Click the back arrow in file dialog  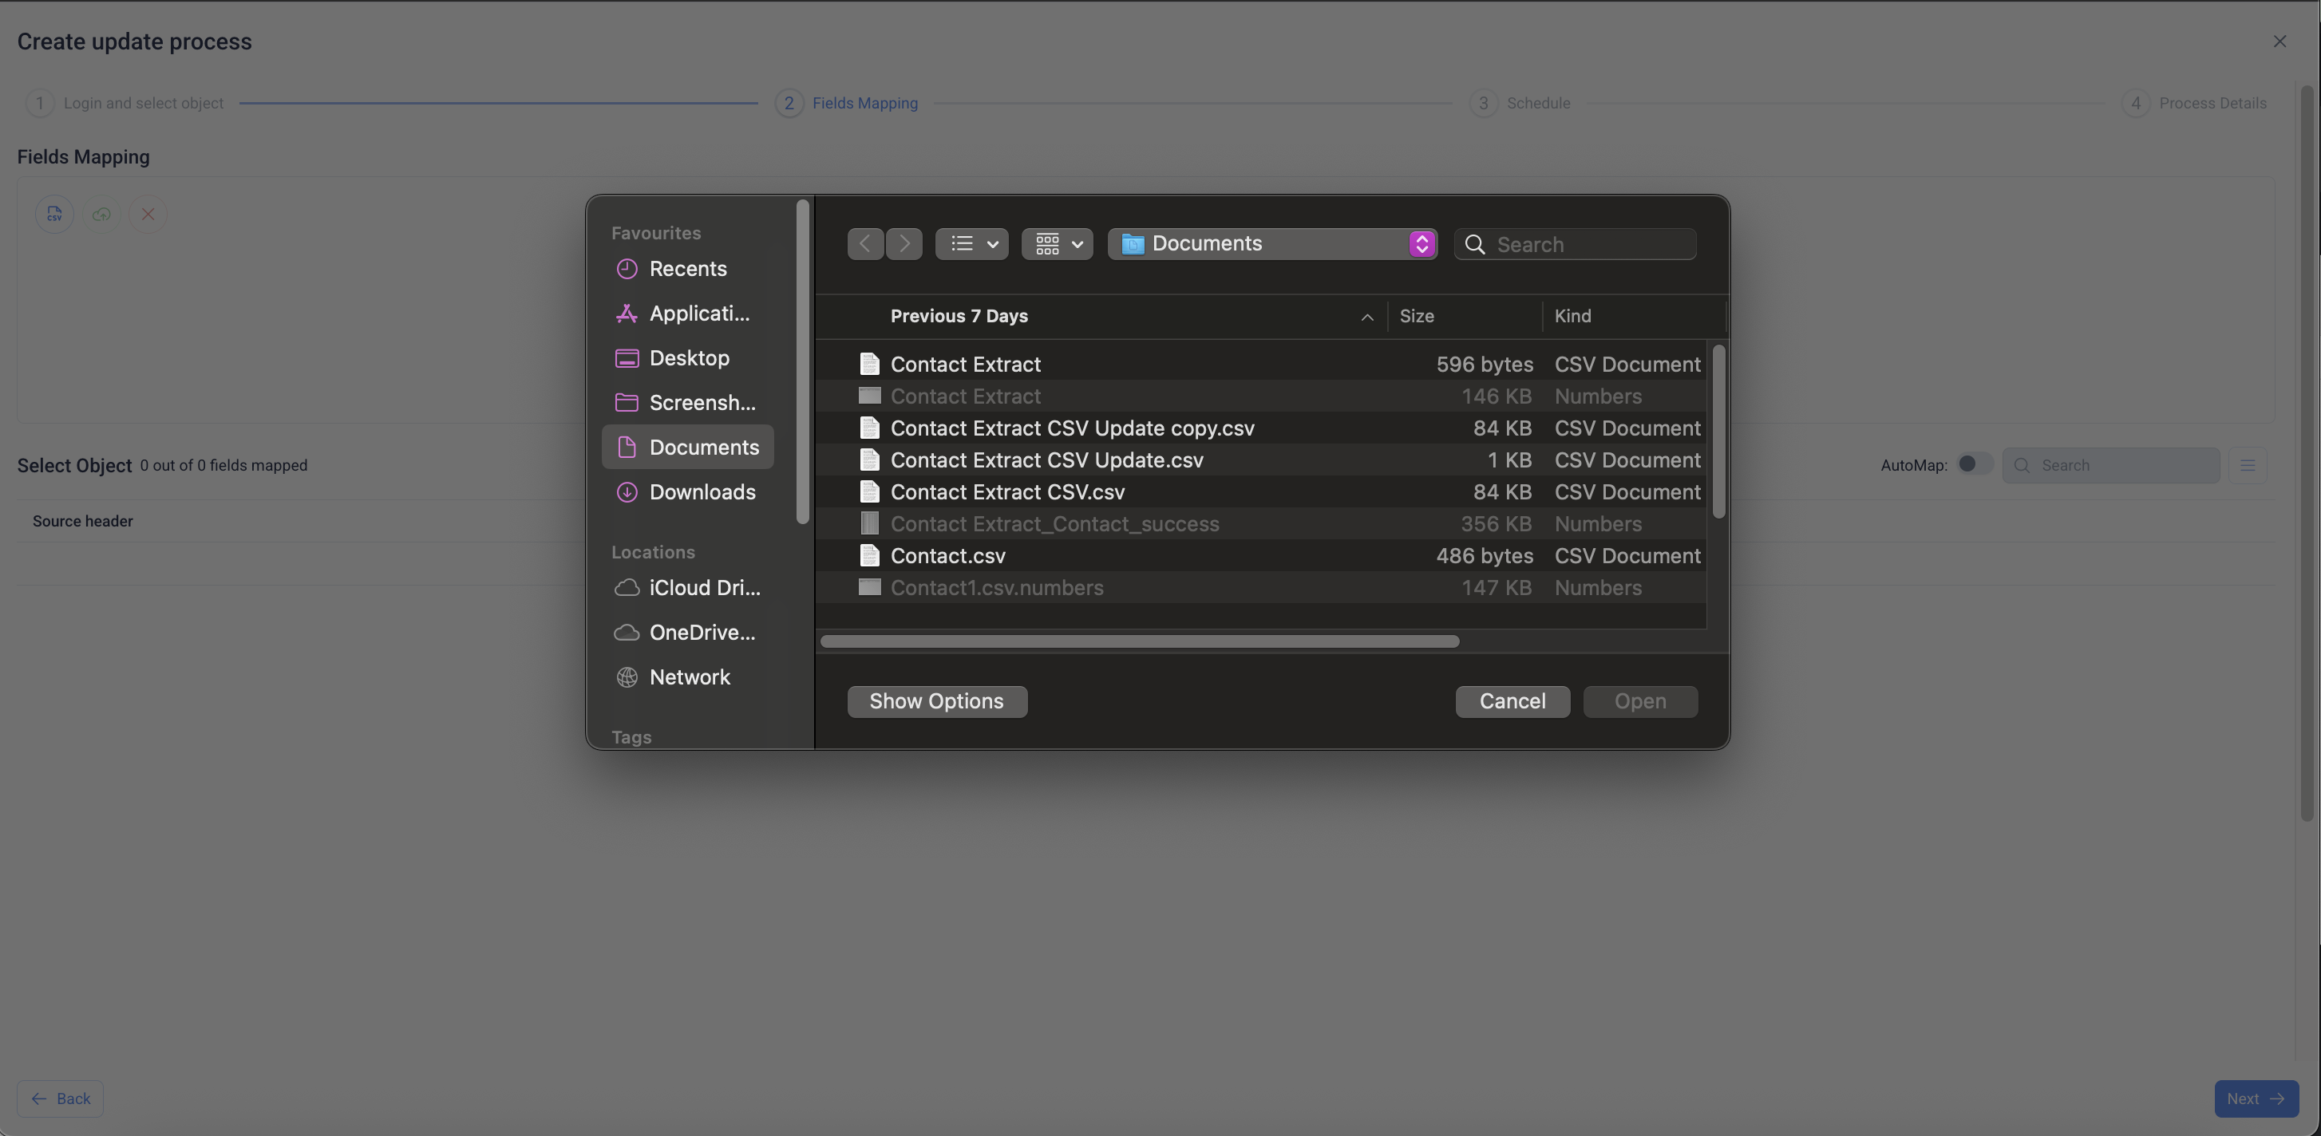click(x=865, y=244)
